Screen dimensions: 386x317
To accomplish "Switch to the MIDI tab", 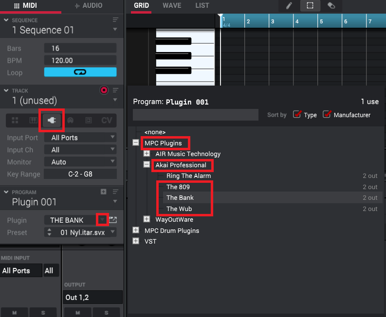I will [26, 5].
